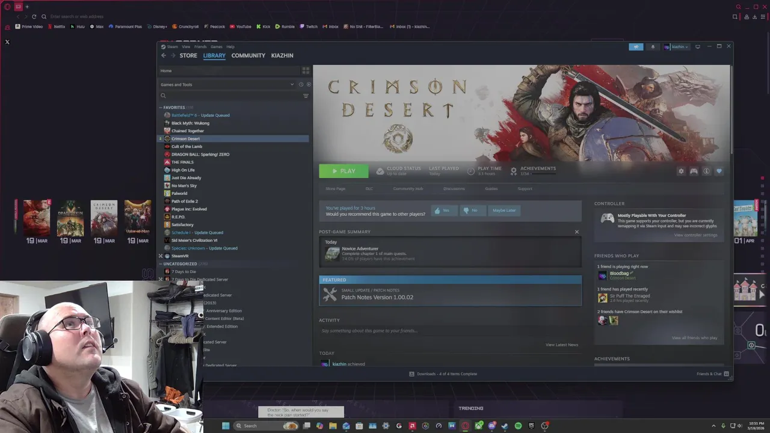Open Guides link for Crimson Desert
This screenshot has height=433, width=770.
tap(491, 189)
